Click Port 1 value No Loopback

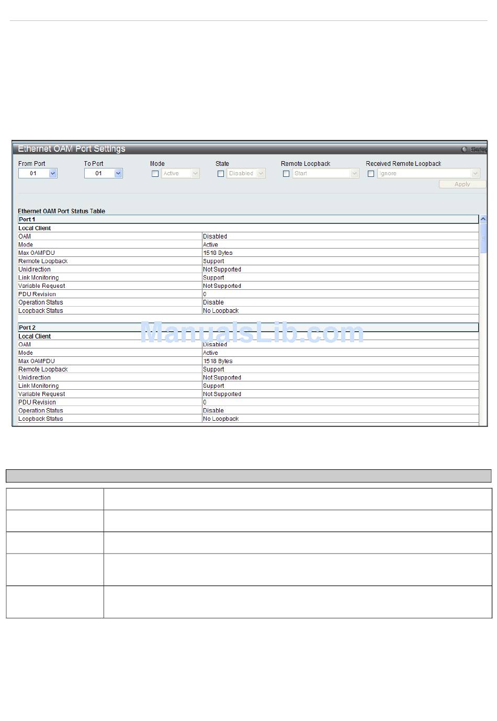point(221,311)
